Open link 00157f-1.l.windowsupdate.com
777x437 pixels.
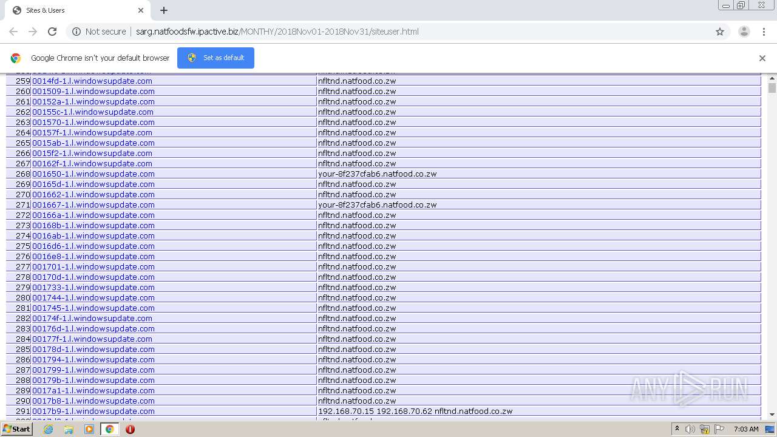point(92,132)
